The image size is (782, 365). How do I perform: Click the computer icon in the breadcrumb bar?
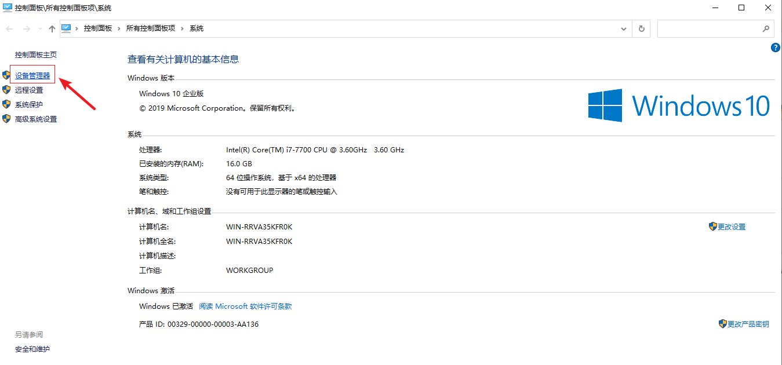tap(66, 28)
